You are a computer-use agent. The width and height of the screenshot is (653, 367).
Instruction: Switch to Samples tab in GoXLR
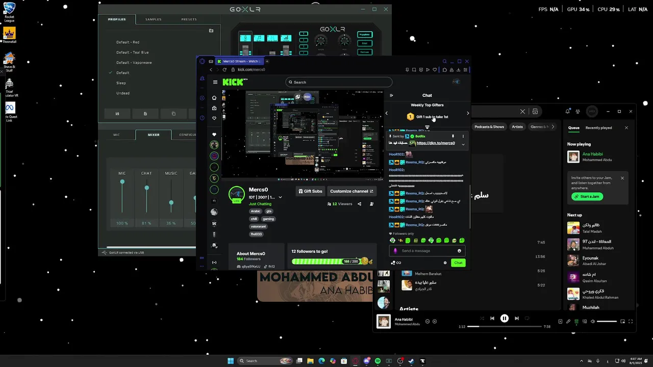153,19
